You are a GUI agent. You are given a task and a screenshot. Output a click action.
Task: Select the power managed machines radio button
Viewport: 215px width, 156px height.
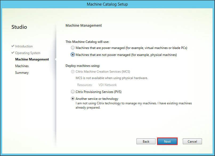(73, 48)
